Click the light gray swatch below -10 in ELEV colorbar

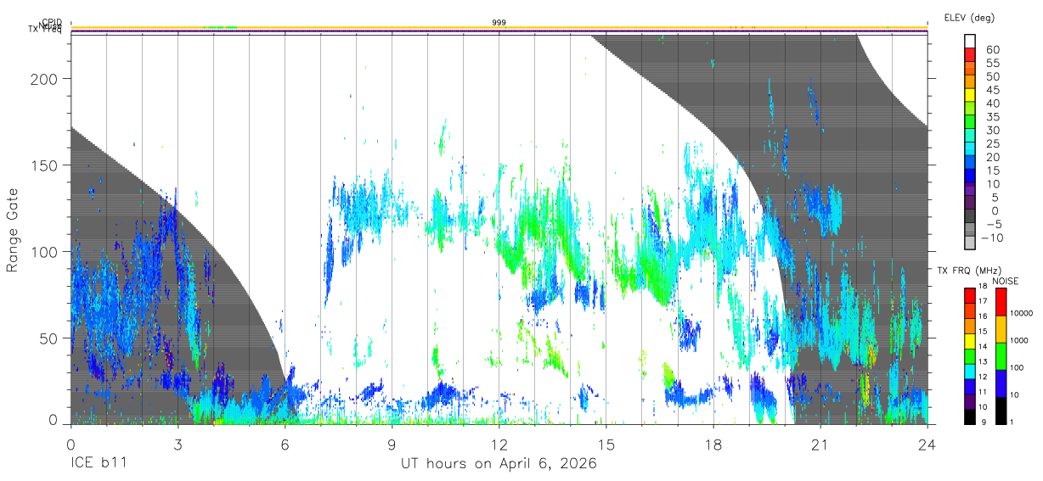[x=971, y=243]
